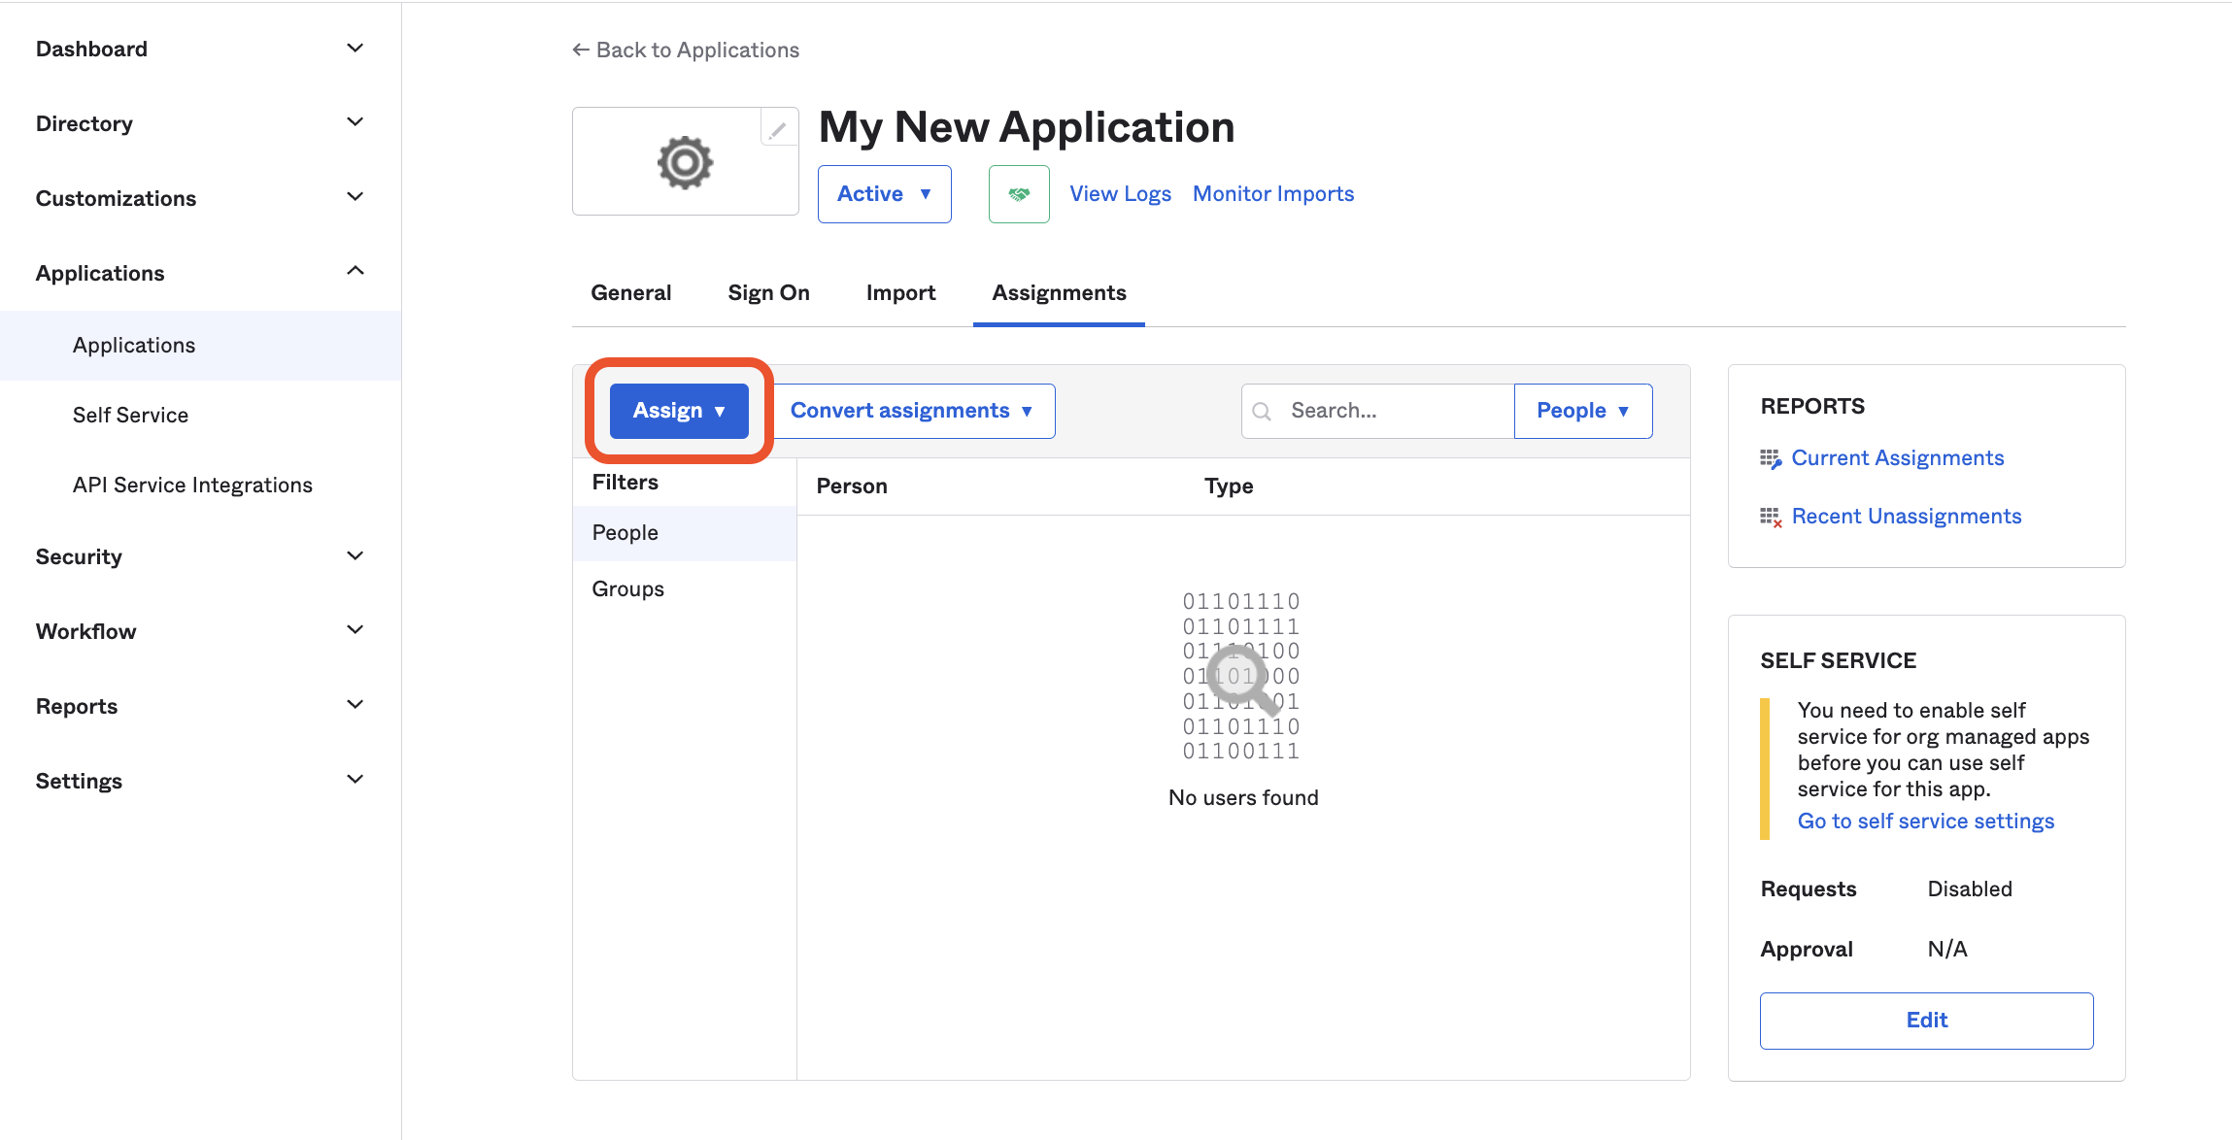Open the People filter dropdown near search
Screen dimensions: 2232x1140
1581,410
